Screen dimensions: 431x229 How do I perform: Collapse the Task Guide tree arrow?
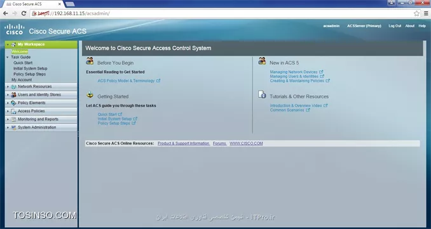coord(8,57)
